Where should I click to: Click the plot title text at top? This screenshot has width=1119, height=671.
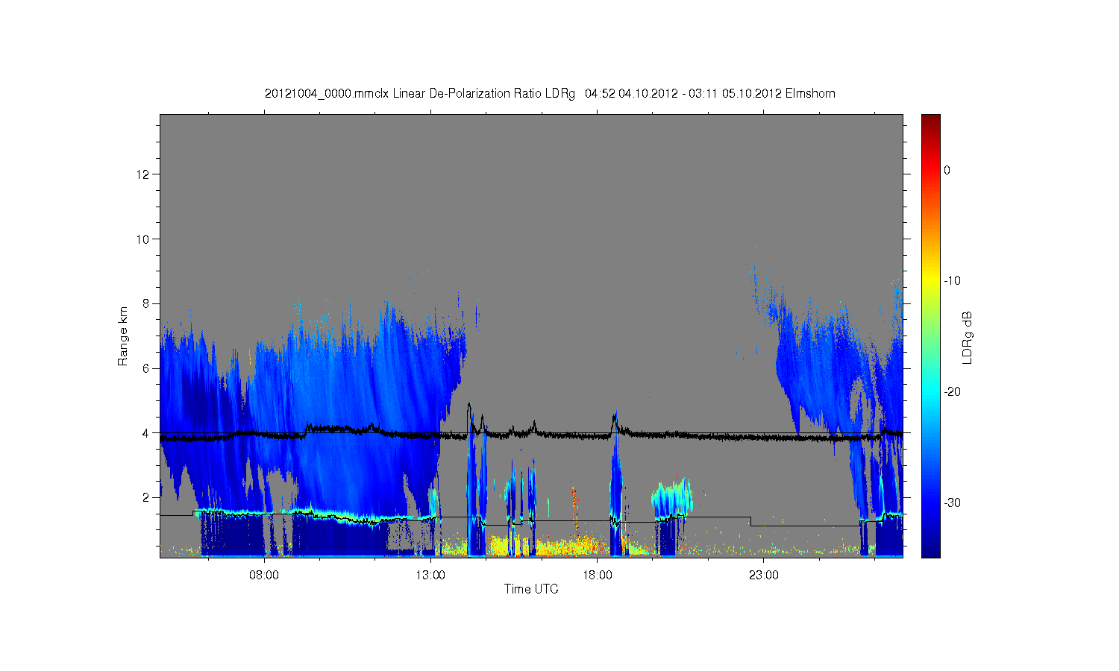[x=550, y=94]
